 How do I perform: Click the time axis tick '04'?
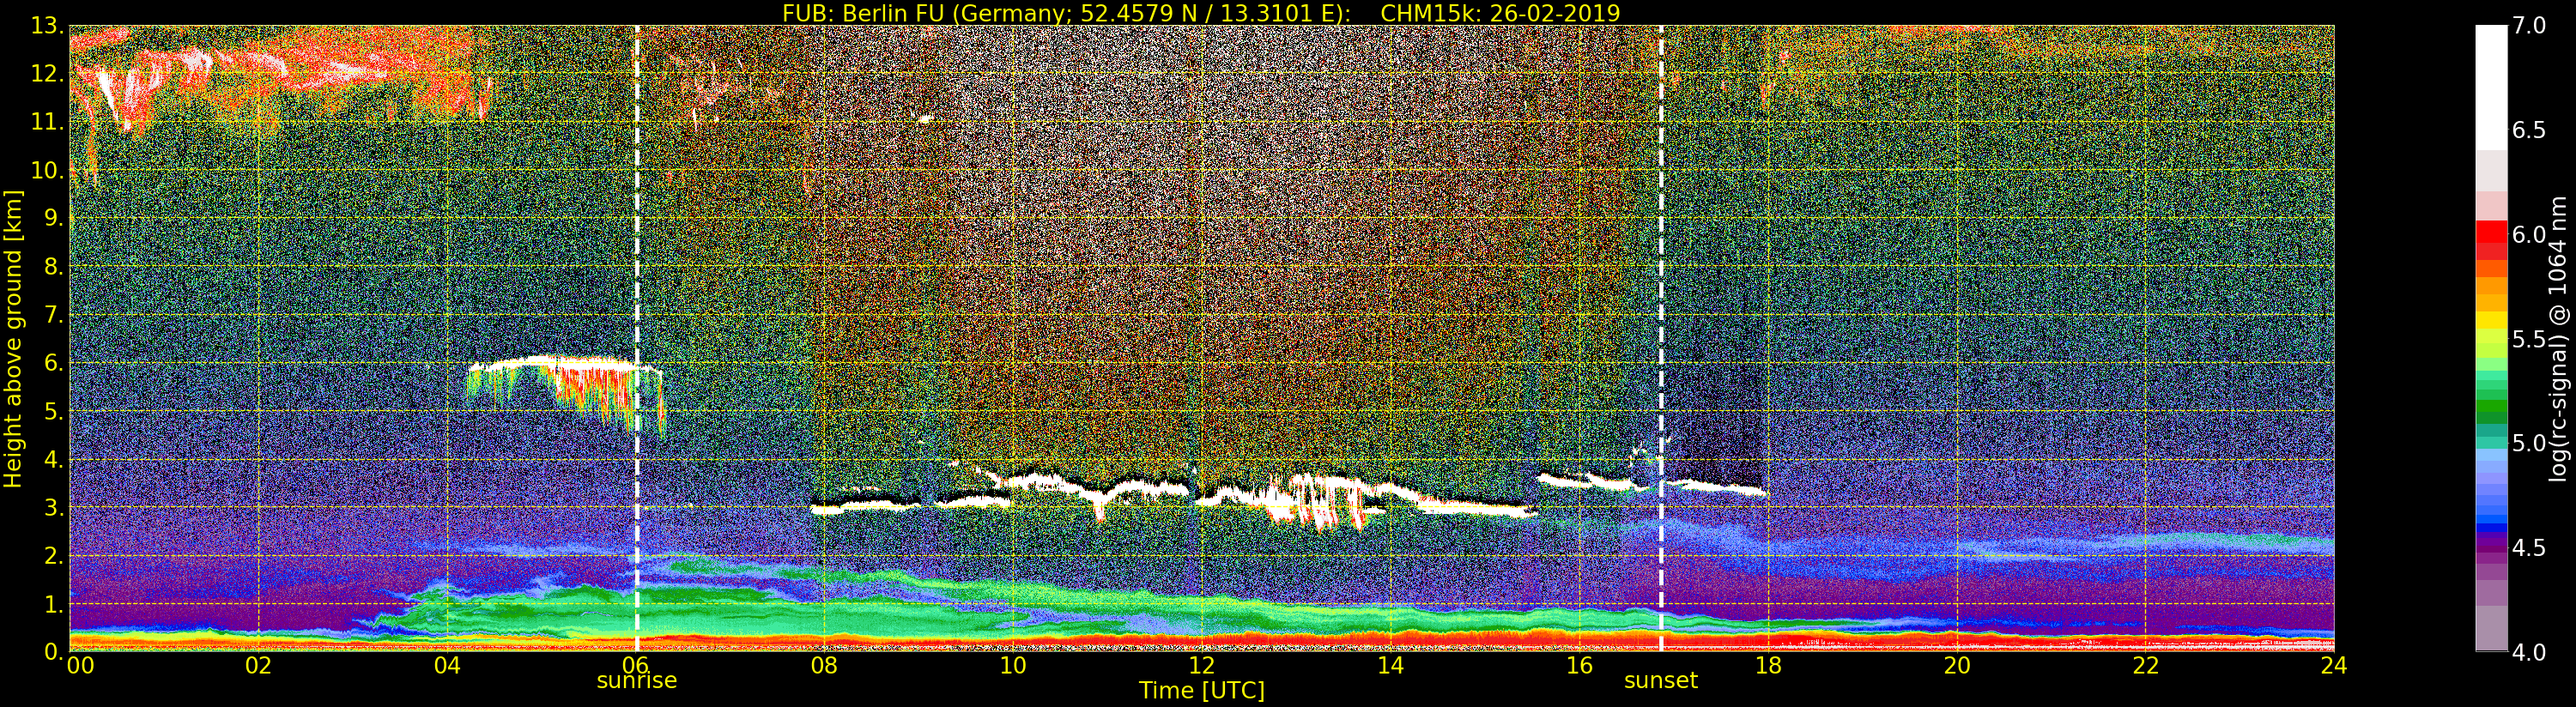(447, 665)
